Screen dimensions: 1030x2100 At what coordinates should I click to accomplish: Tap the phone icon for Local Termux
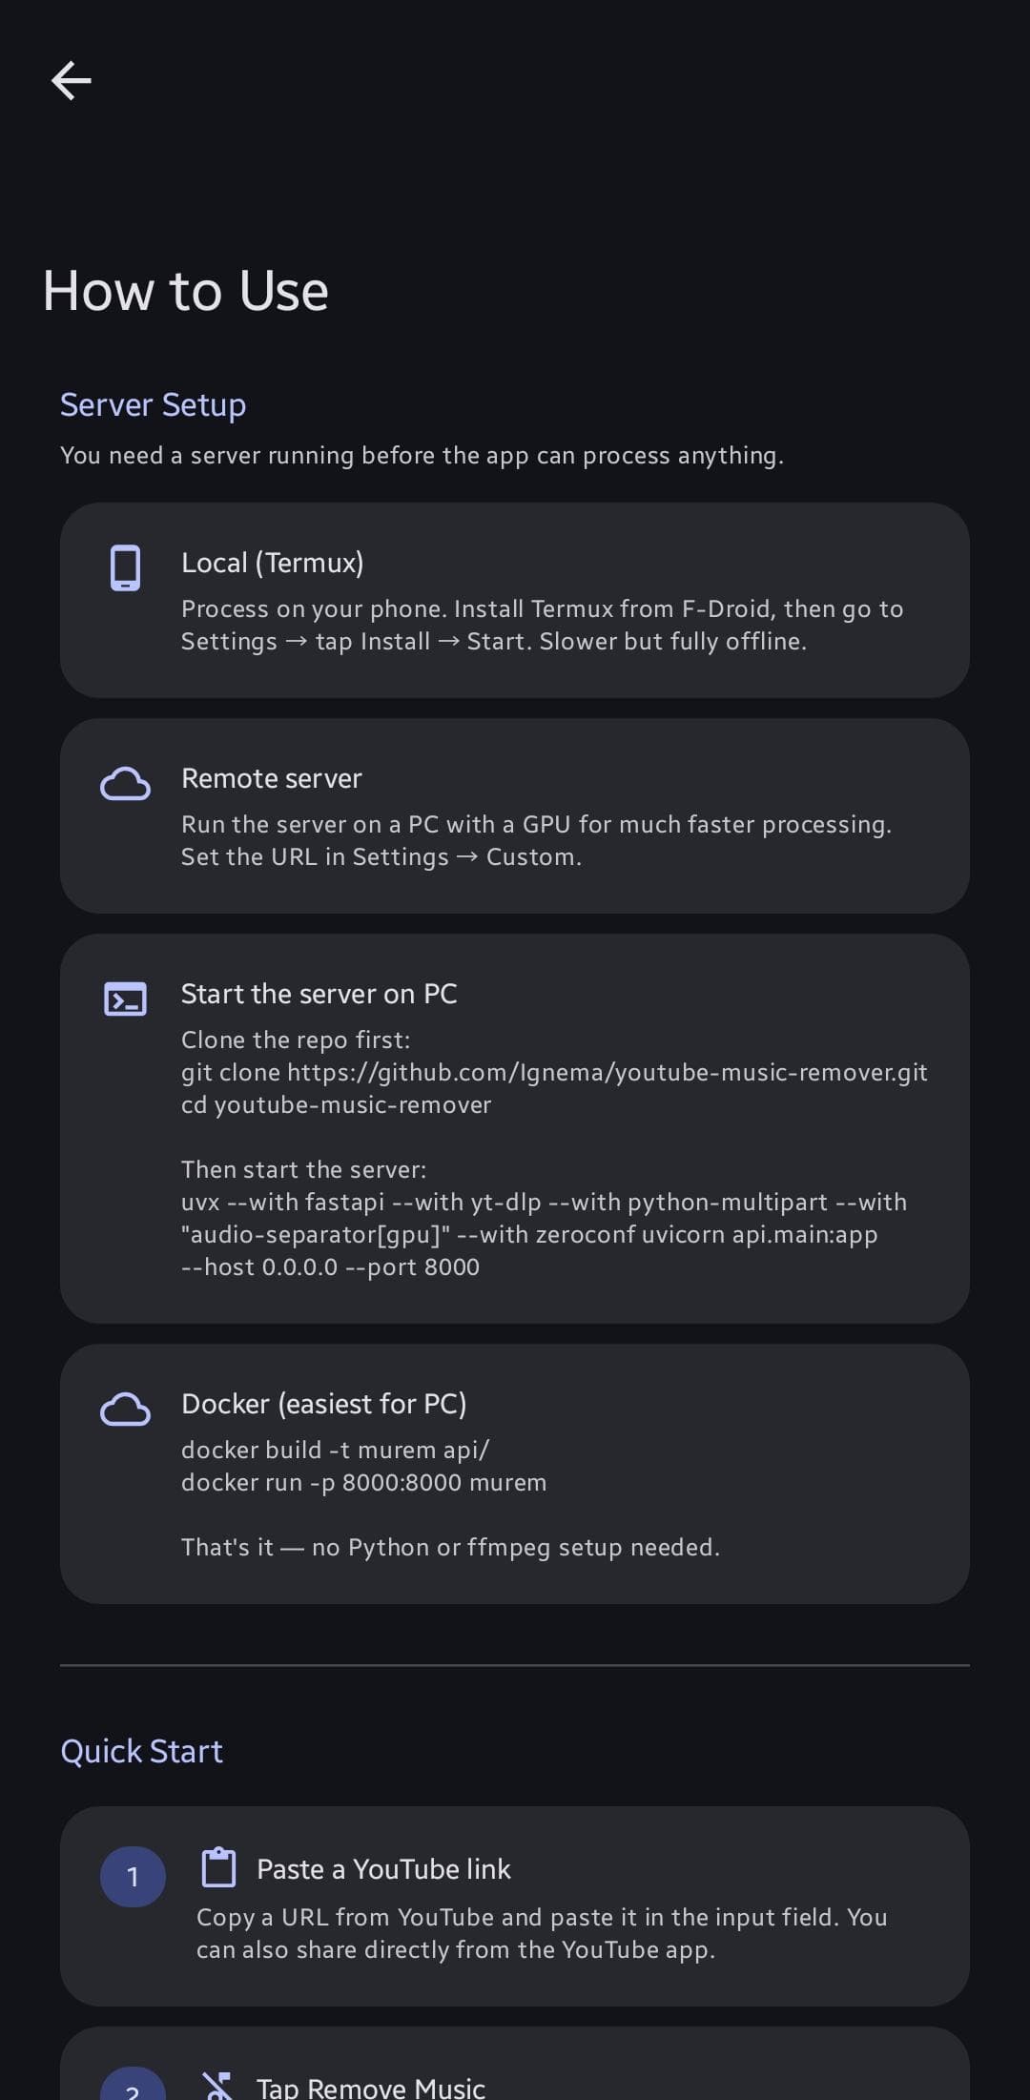coord(125,568)
